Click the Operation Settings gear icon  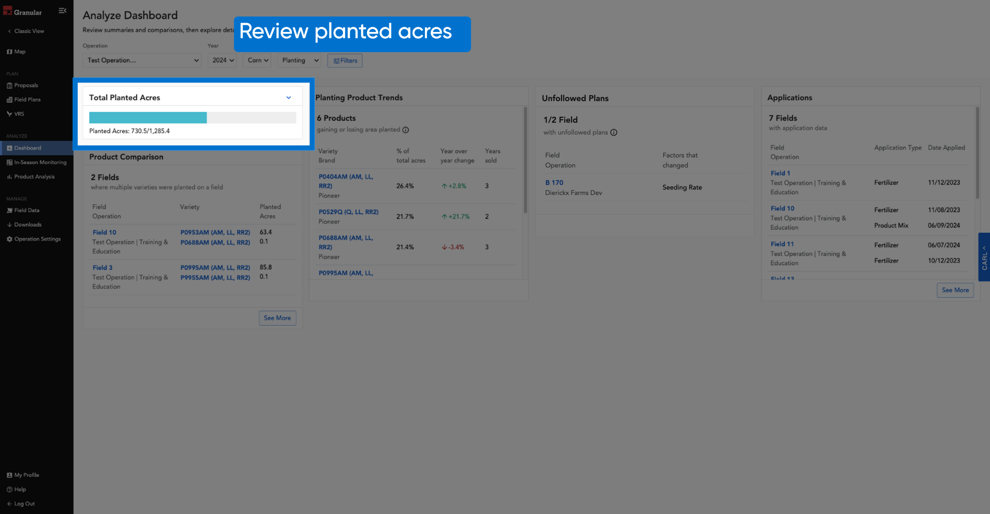click(x=9, y=239)
